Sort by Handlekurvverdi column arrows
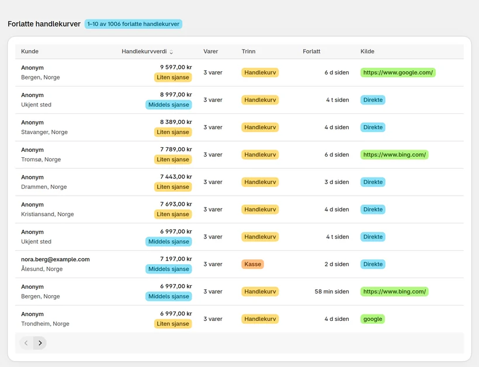Viewport: 479px width, 367px height. [x=171, y=51]
